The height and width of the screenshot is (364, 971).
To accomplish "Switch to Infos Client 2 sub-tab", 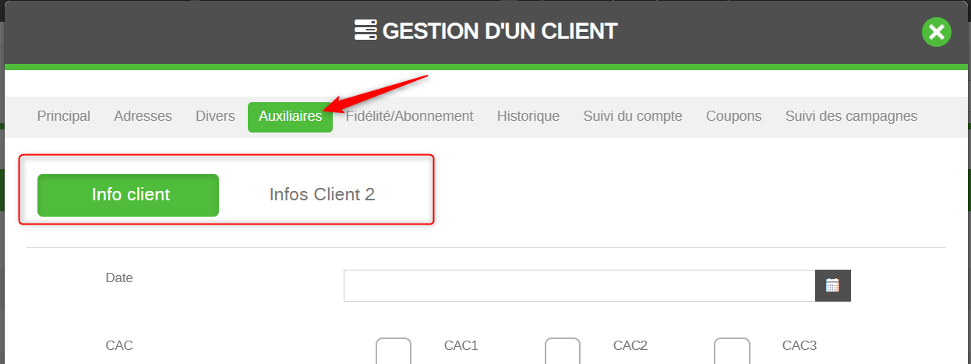I will pos(322,195).
